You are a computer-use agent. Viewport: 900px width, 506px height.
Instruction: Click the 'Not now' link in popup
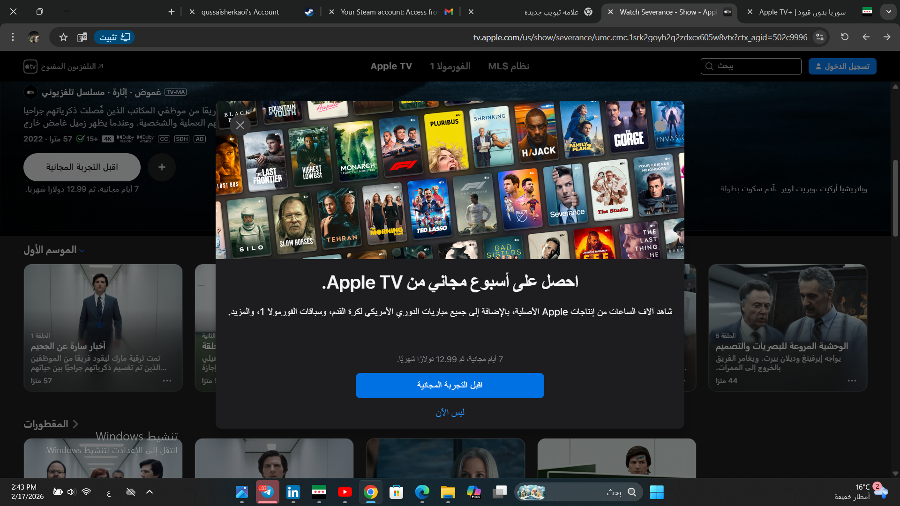coord(450,412)
